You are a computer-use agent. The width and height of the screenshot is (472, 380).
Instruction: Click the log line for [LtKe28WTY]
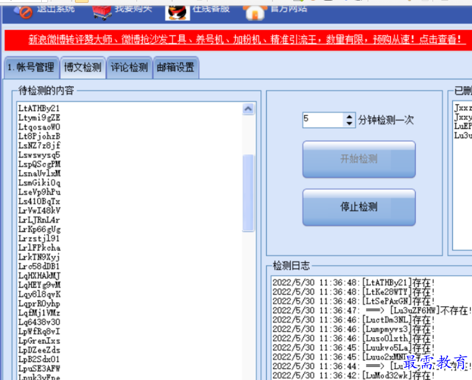(x=354, y=292)
